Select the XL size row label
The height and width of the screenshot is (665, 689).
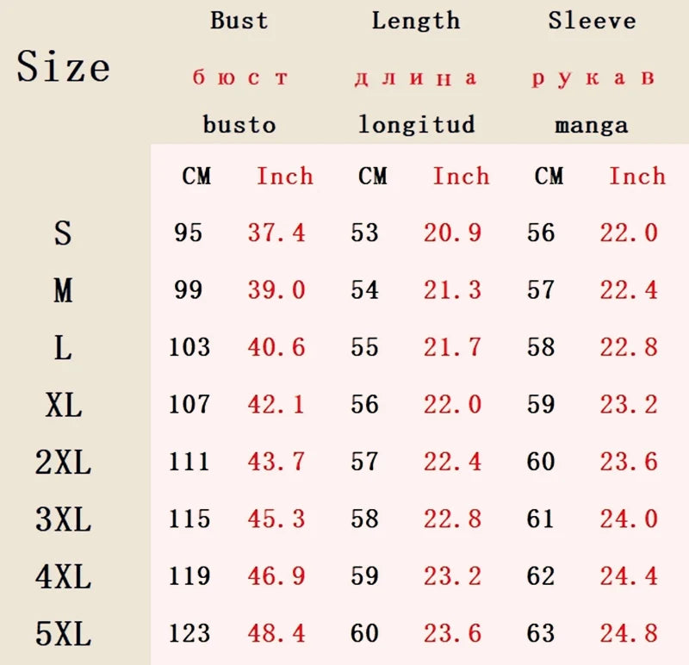pyautogui.click(x=63, y=405)
